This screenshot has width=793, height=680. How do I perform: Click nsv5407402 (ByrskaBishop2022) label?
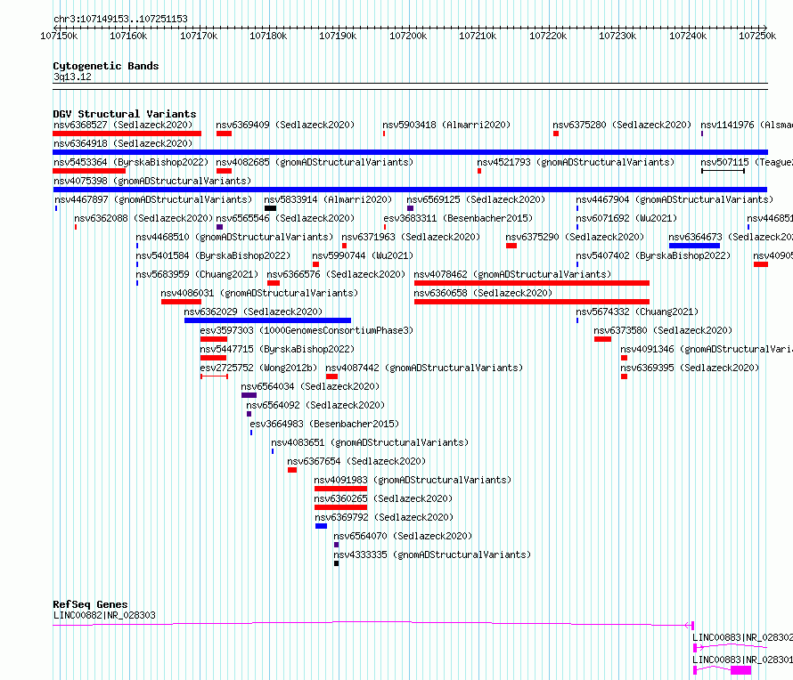pos(653,255)
